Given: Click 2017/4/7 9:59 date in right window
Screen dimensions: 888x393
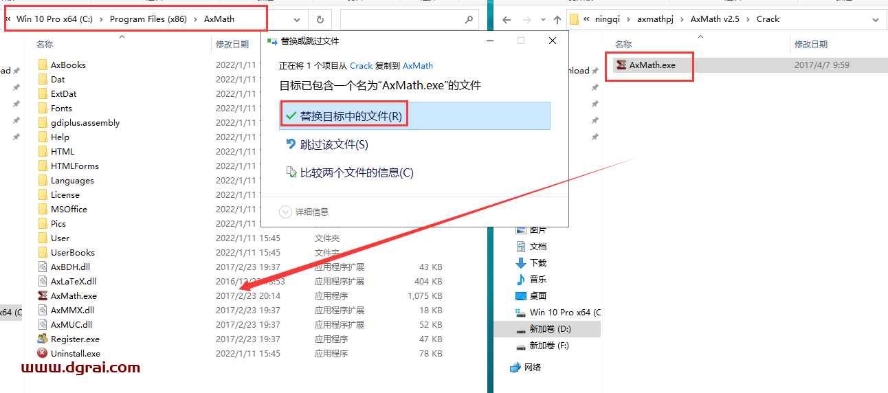Looking at the screenshot, I should pos(822,65).
